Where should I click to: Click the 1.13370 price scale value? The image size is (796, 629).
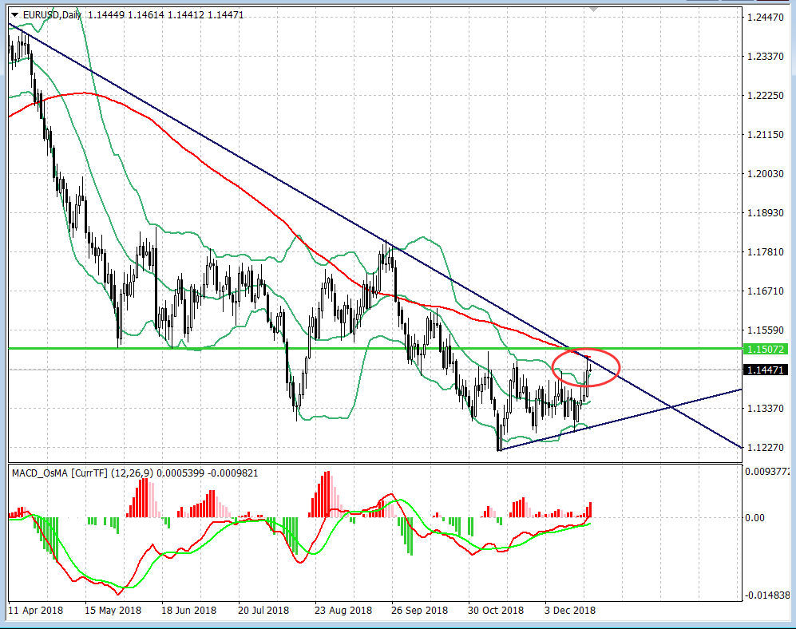(766, 408)
